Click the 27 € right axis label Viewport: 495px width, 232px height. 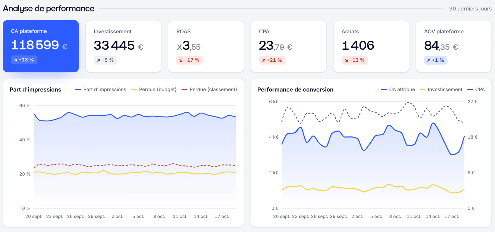(x=472, y=101)
